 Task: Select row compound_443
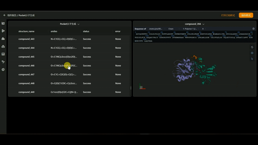[x=70, y=39]
